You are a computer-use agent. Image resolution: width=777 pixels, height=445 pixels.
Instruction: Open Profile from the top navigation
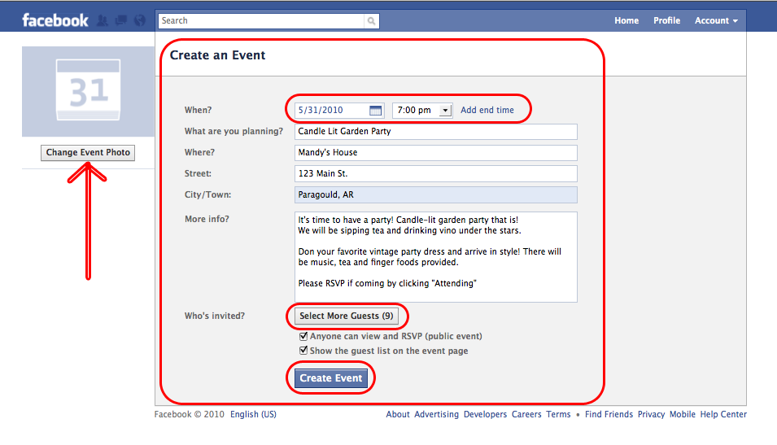[666, 20]
